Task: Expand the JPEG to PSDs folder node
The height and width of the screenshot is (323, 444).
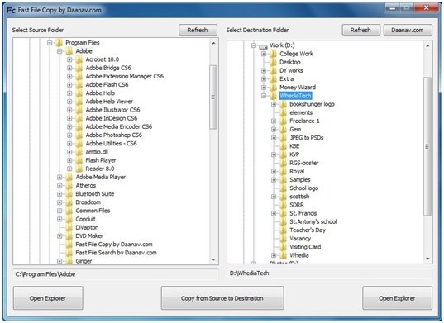Action: point(274,138)
